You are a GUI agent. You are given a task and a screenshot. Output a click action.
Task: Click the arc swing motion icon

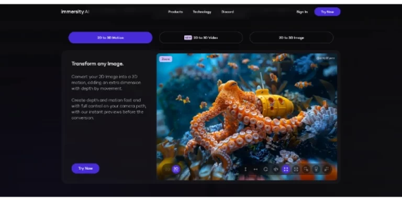pyautogui.click(x=276, y=169)
